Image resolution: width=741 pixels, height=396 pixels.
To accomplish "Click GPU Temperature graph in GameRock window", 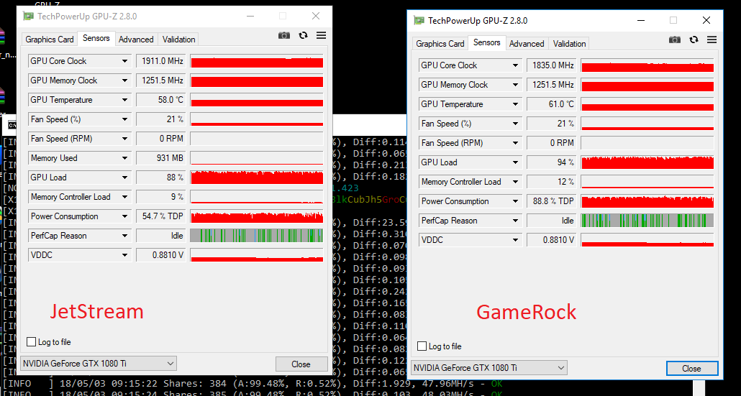I will pos(647,103).
